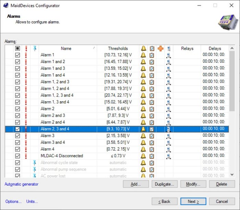Click the blue pin icon for Abnormal cycle state
This screenshot has height=210, width=240.
click(x=34, y=163)
